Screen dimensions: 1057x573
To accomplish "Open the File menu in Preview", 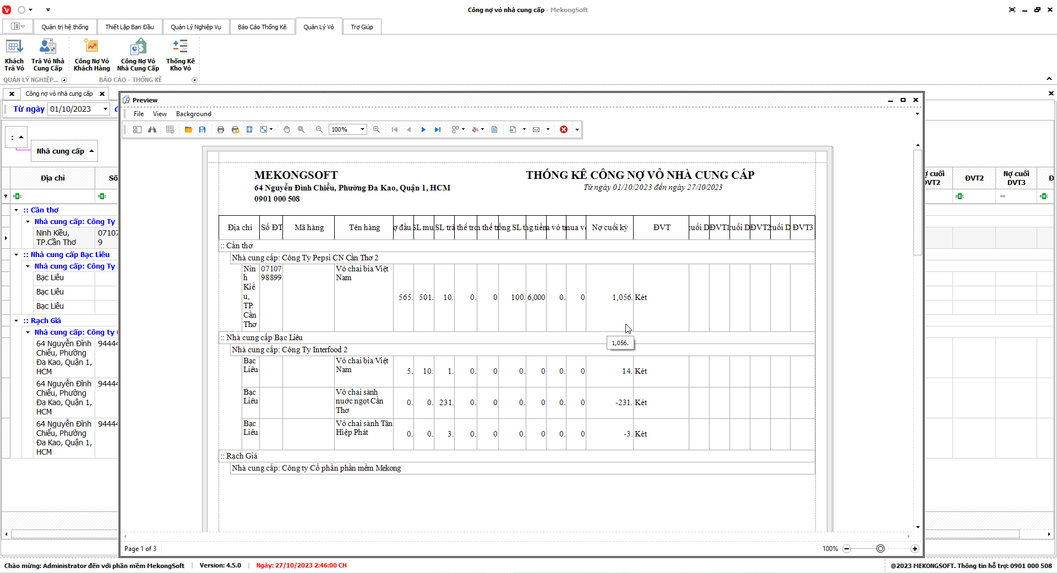I will (x=139, y=114).
